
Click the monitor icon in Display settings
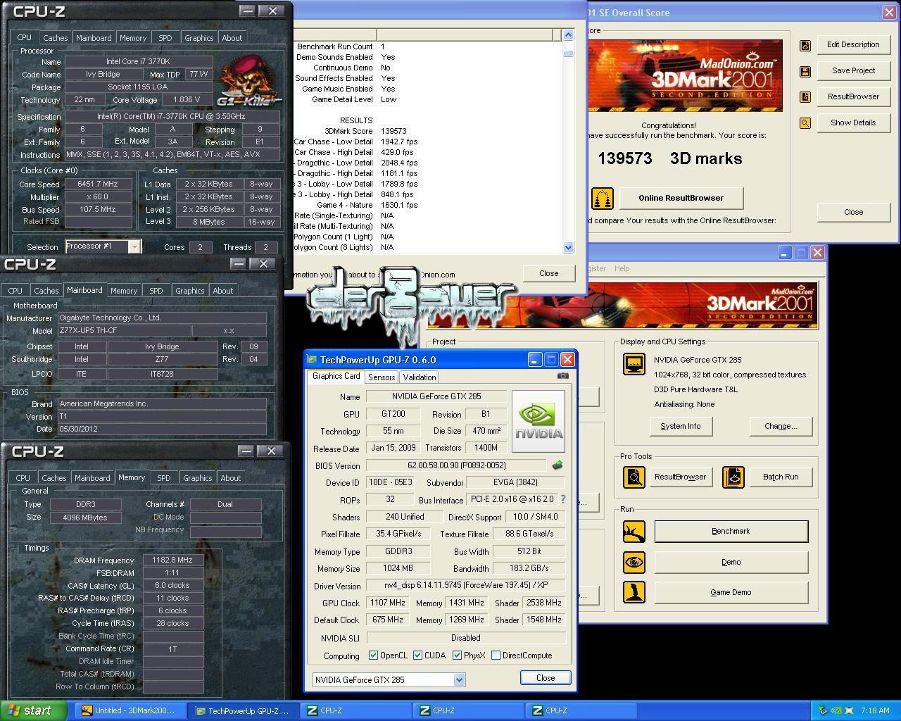(634, 364)
